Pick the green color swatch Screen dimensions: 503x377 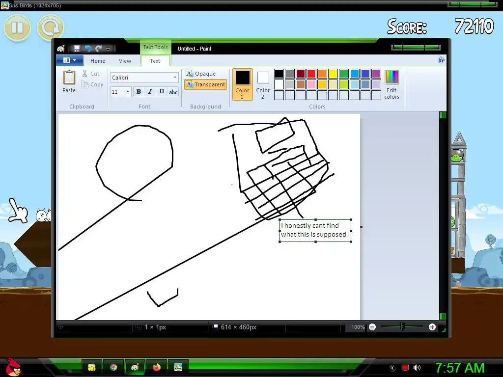click(x=344, y=74)
